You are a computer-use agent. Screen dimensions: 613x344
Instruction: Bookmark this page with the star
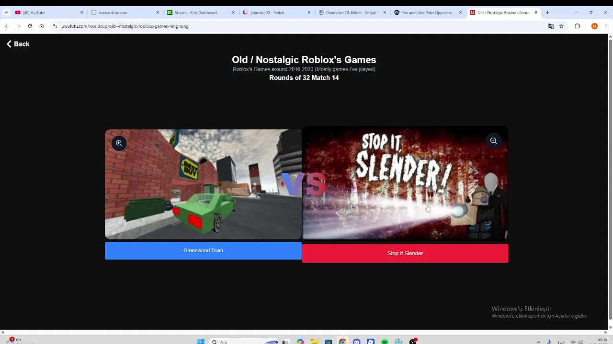561,26
